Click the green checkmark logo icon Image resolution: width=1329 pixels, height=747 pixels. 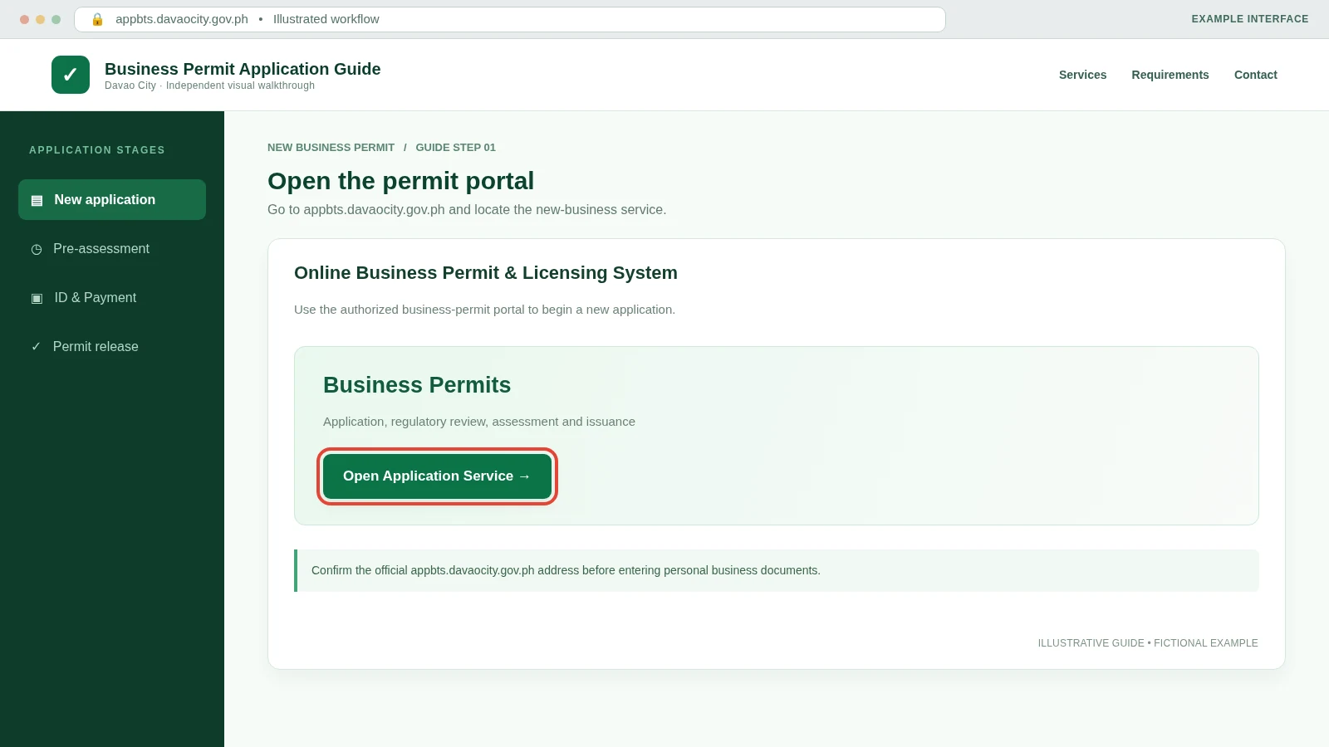click(71, 75)
